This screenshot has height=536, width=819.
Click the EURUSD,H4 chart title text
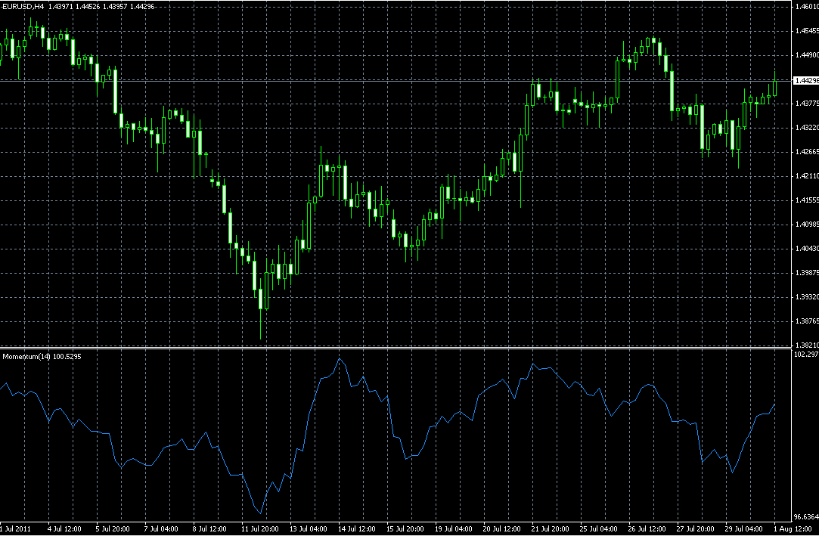[x=23, y=6]
